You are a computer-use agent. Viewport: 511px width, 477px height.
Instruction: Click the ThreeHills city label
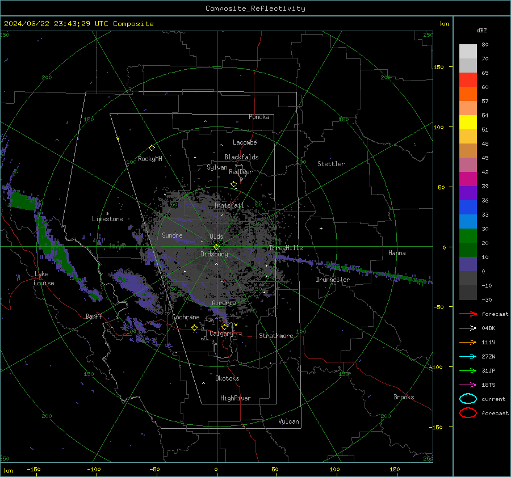click(286, 248)
